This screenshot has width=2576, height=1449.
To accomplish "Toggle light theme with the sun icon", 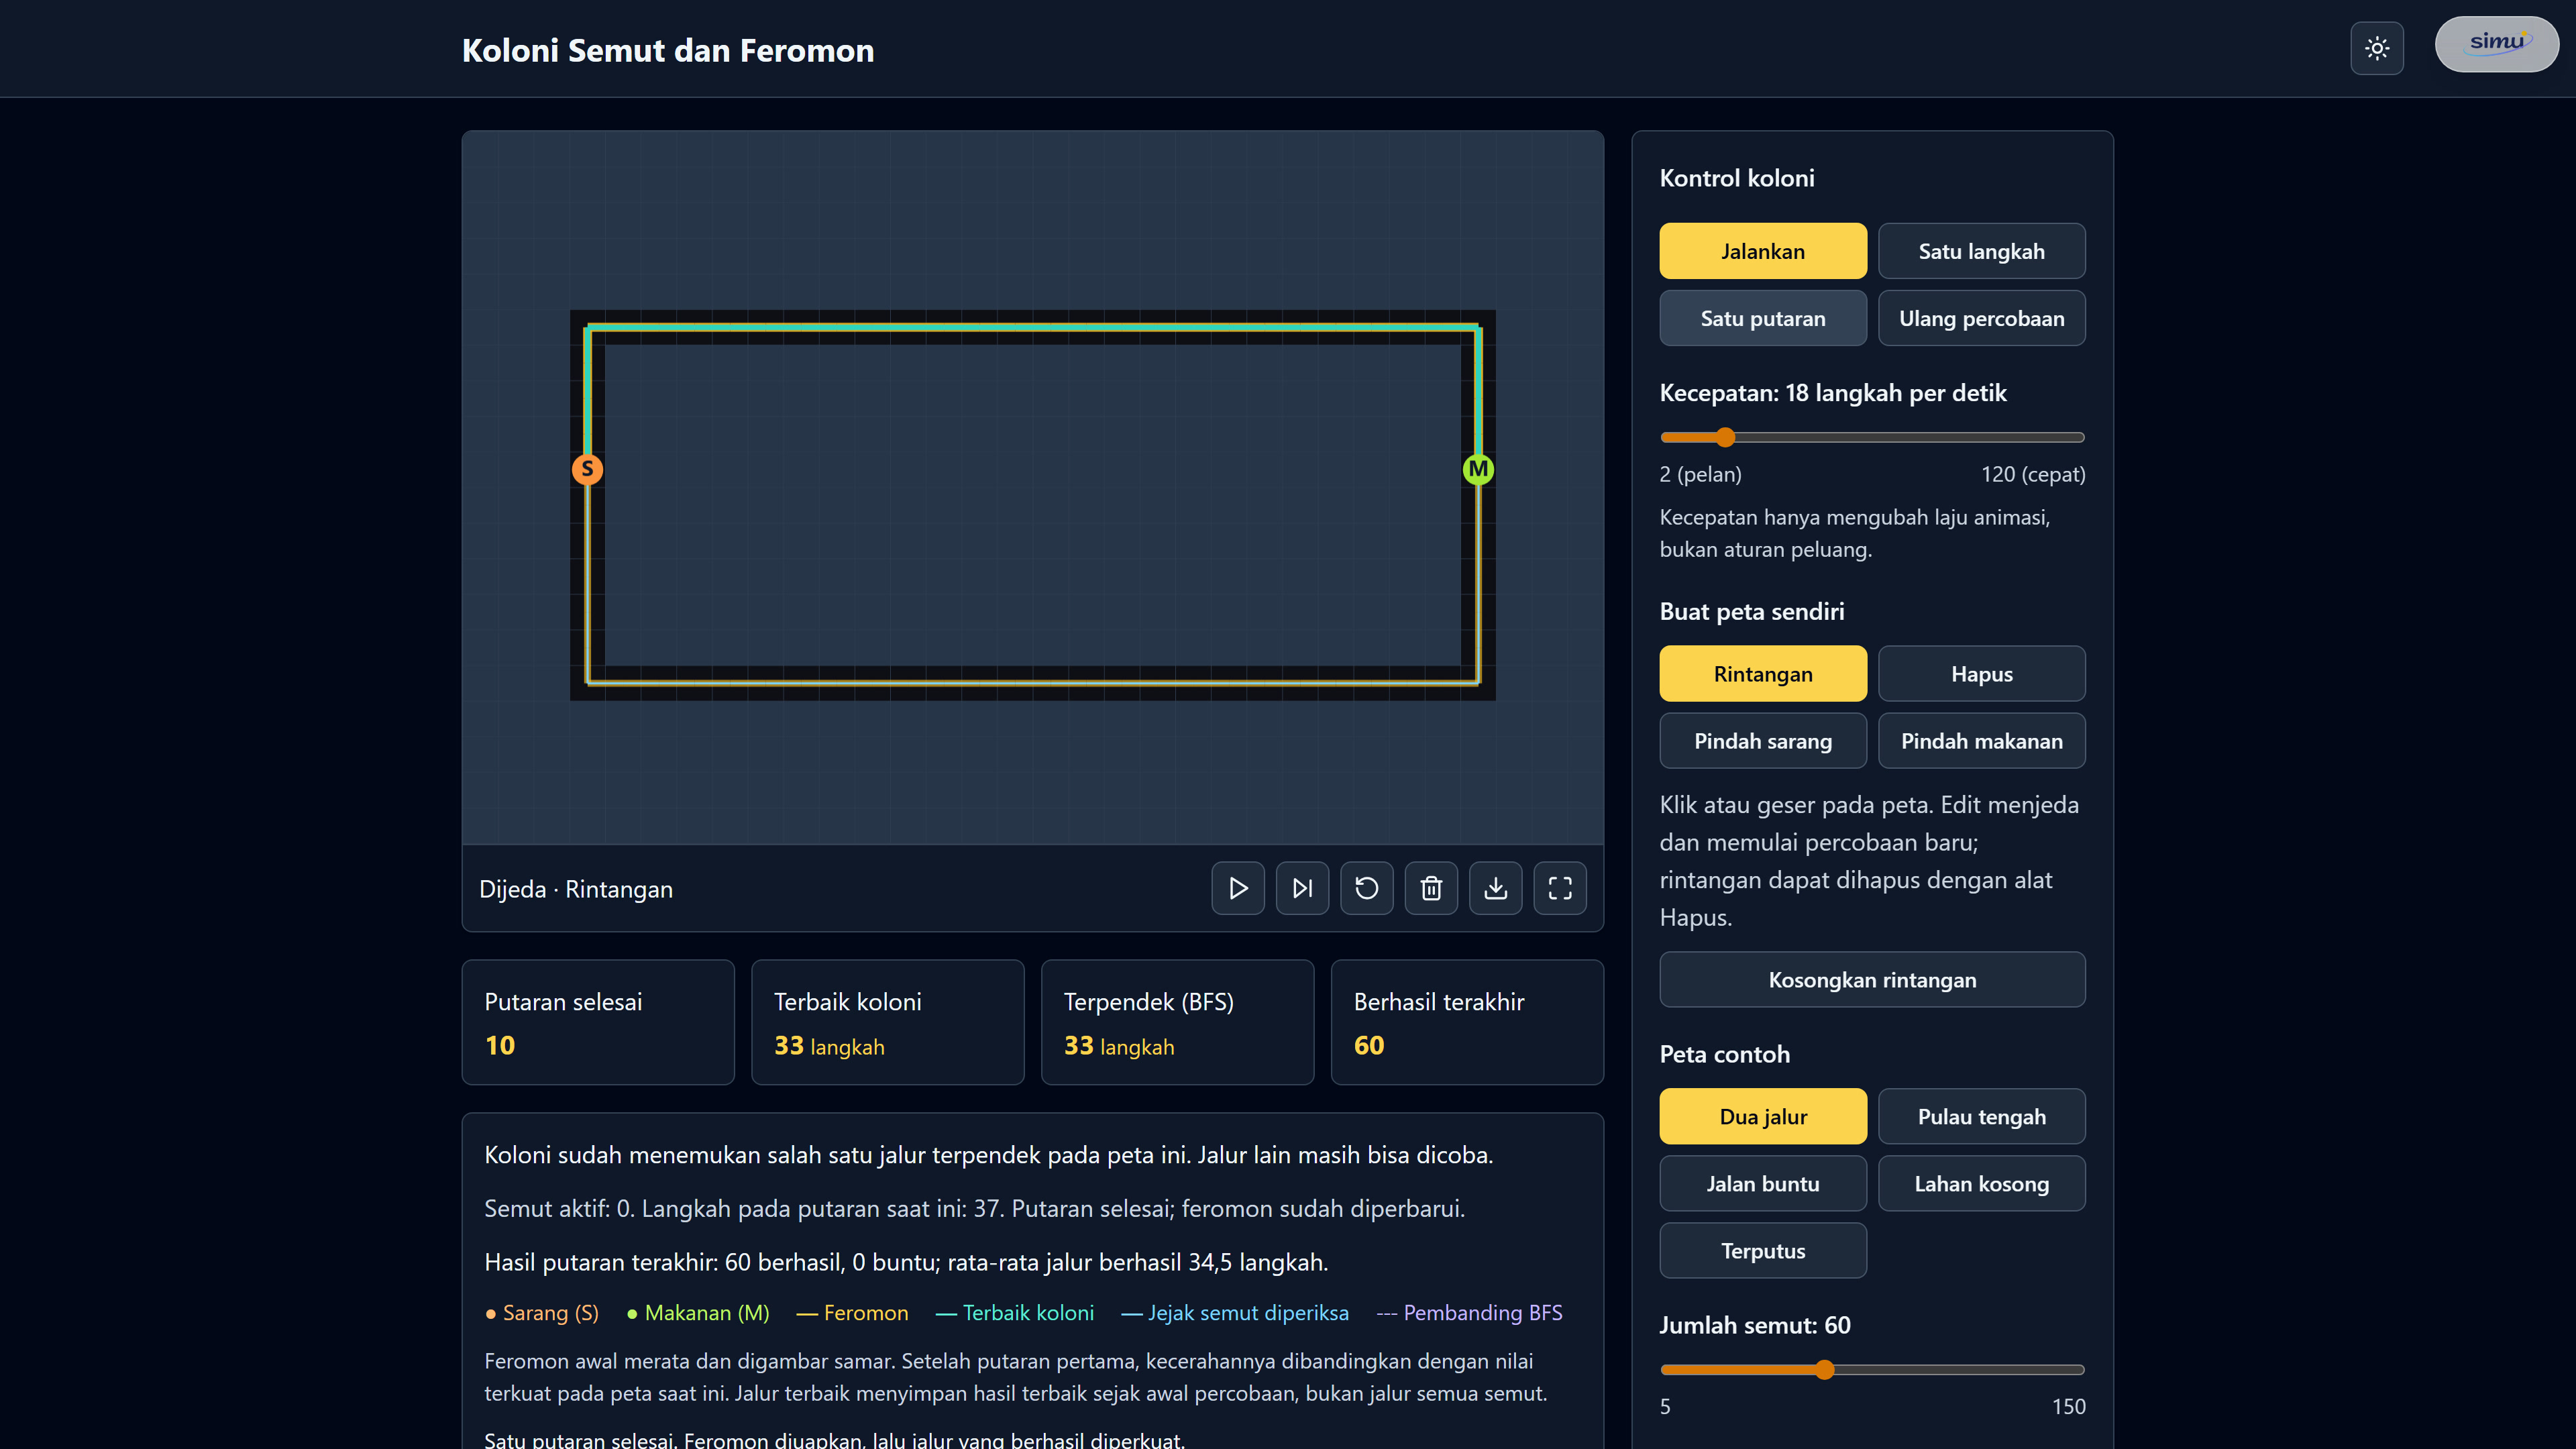I will point(2377,48).
